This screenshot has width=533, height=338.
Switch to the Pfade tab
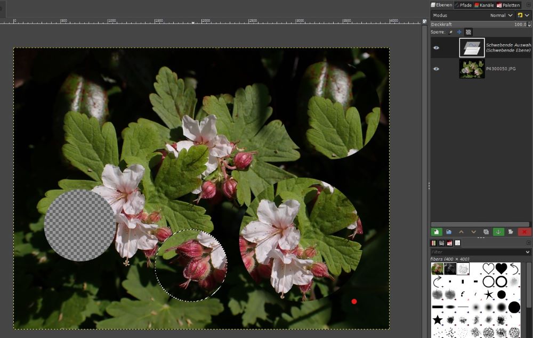click(463, 5)
